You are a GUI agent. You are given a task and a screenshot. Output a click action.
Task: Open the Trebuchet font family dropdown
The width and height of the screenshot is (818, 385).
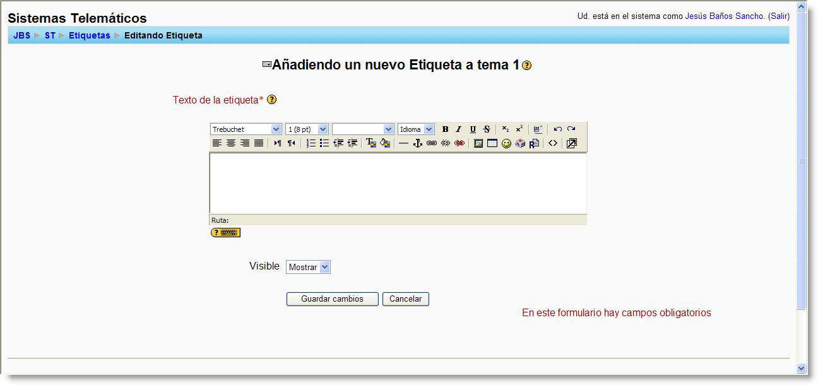246,129
